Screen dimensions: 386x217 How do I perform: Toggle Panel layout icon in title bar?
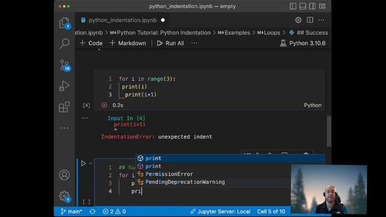point(303,6)
